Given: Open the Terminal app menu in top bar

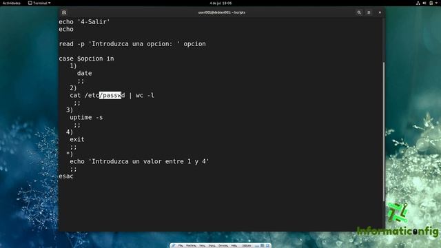Looking at the screenshot, I should point(39,3).
